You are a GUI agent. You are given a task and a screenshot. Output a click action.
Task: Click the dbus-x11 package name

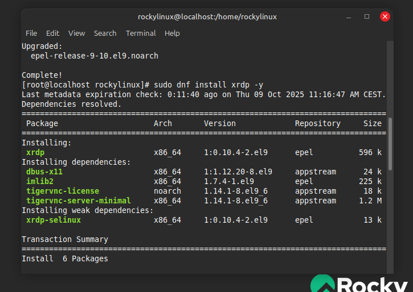tap(44, 172)
